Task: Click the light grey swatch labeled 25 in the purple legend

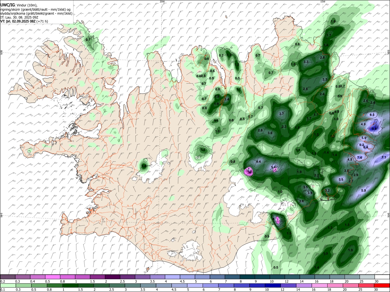Action: [367, 277]
